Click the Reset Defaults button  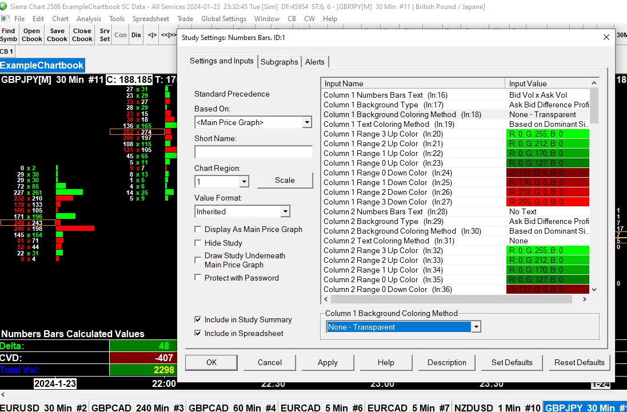pos(580,362)
